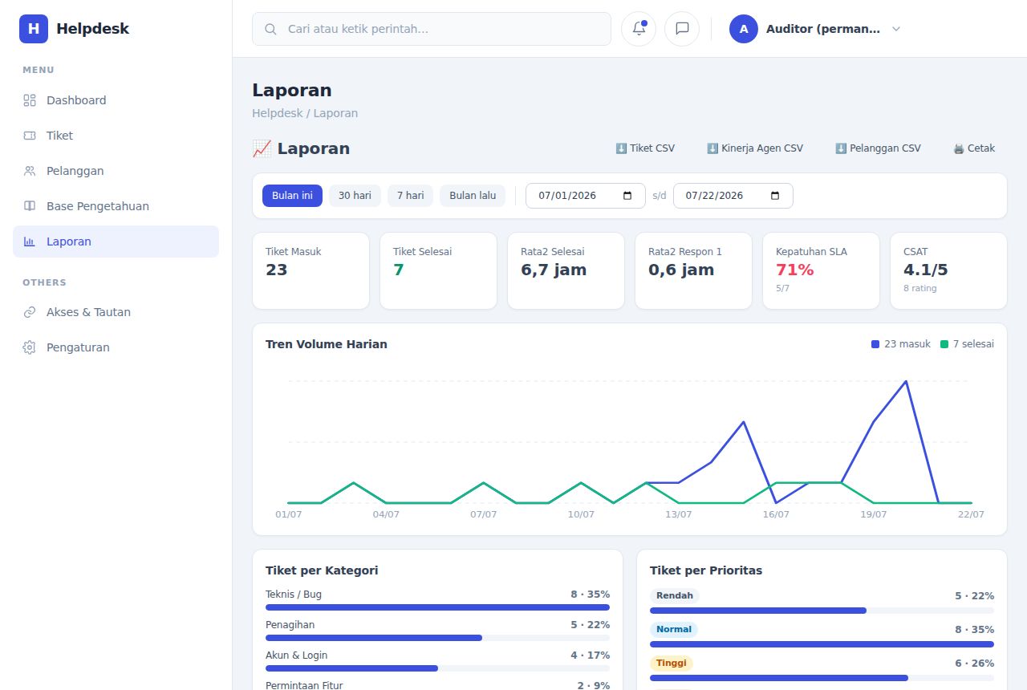Download the Pelanggan CSV export

[x=878, y=148]
